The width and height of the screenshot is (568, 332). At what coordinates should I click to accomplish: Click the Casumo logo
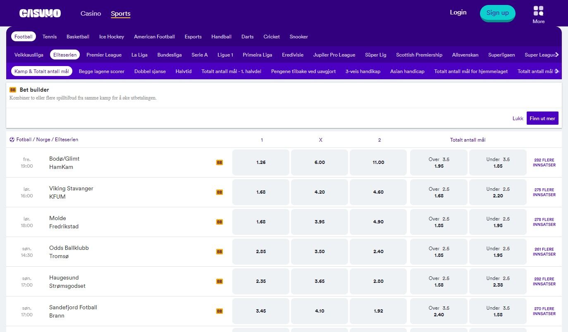(x=40, y=13)
